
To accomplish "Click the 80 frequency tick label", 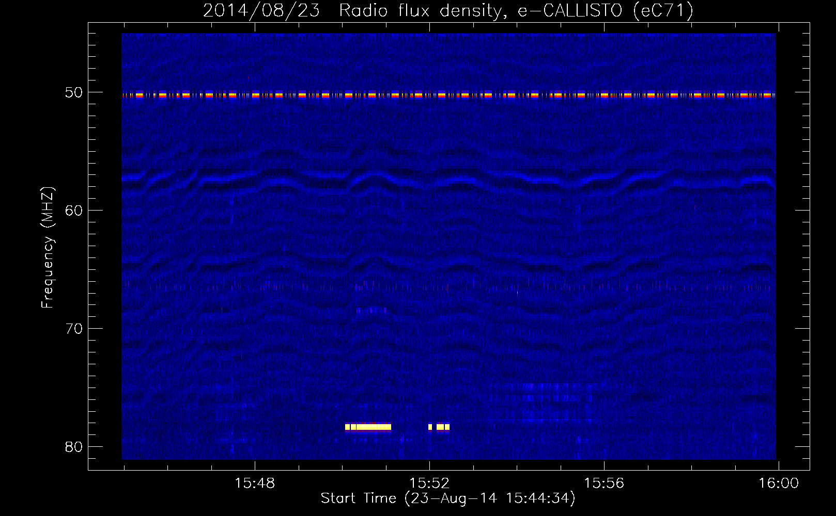I will pyautogui.click(x=74, y=446).
